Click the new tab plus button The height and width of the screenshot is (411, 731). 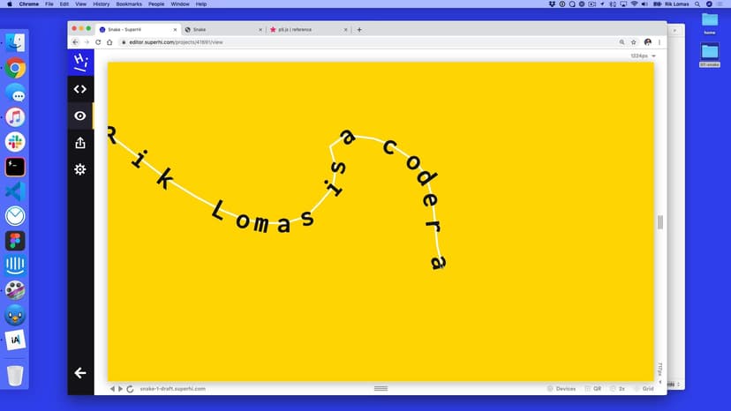point(359,29)
